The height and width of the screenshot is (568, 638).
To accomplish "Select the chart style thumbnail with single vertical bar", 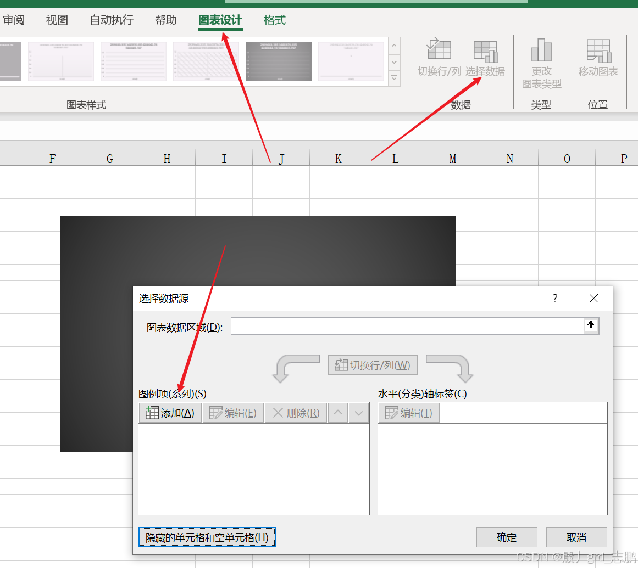I will [61, 61].
